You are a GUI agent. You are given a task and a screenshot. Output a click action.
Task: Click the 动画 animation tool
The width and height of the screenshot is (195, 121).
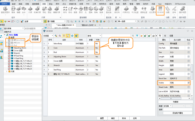pos(167,10)
